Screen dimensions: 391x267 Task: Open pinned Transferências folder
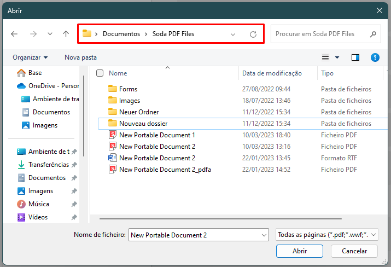coord(43,165)
